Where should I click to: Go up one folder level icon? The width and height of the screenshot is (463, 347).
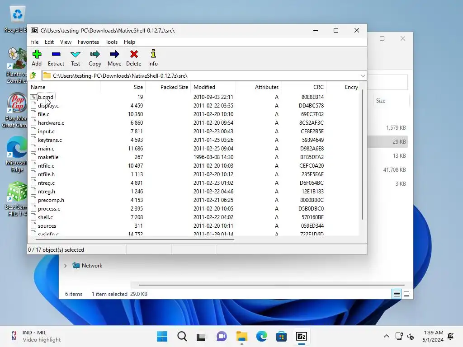click(33, 75)
